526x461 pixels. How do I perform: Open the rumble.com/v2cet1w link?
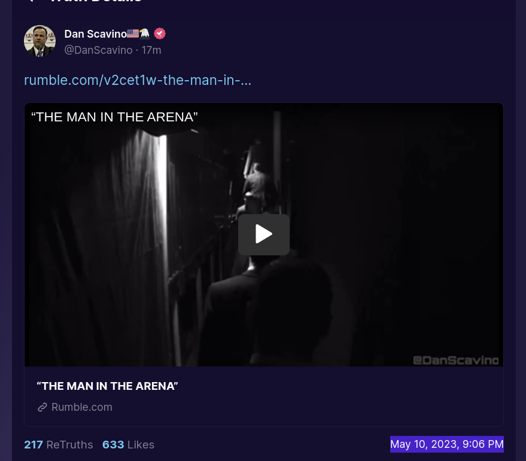(x=138, y=81)
